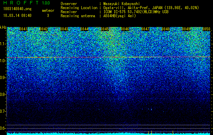This screenshot has width=213, height=135.
Task: Click the HROFFT 1.0.0 title text
Action: 27,3
